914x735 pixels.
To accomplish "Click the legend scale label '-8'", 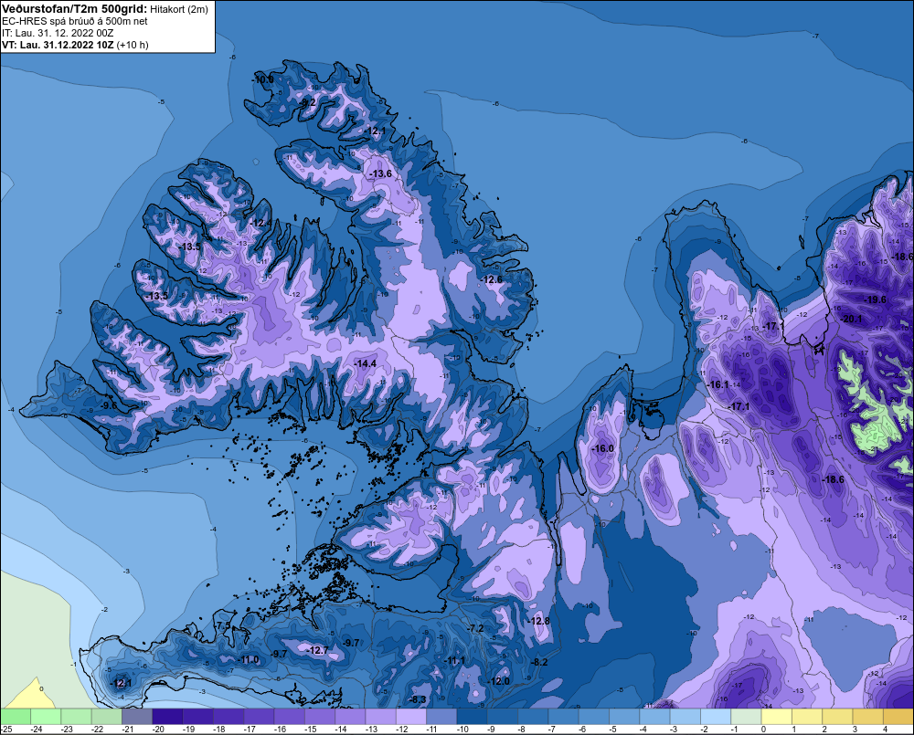I will click(523, 730).
